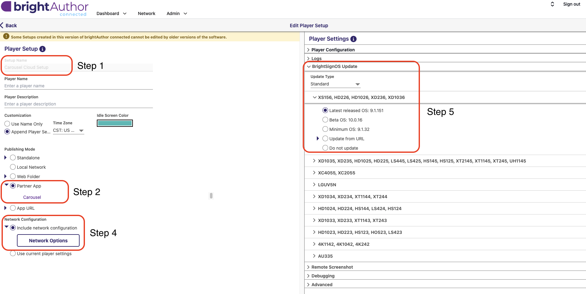
Task: Expand the Logs section
Action: [445, 59]
